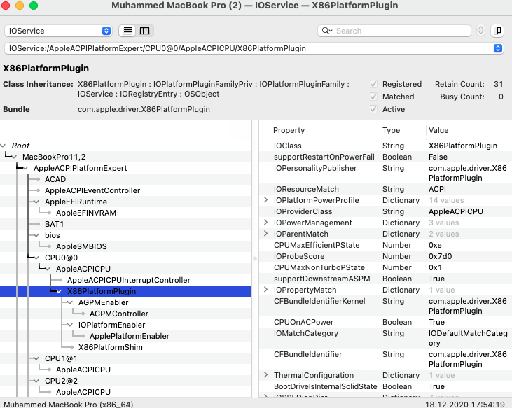Switch to list view mode
This screenshot has width=512, height=408.
tap(127, 31)
